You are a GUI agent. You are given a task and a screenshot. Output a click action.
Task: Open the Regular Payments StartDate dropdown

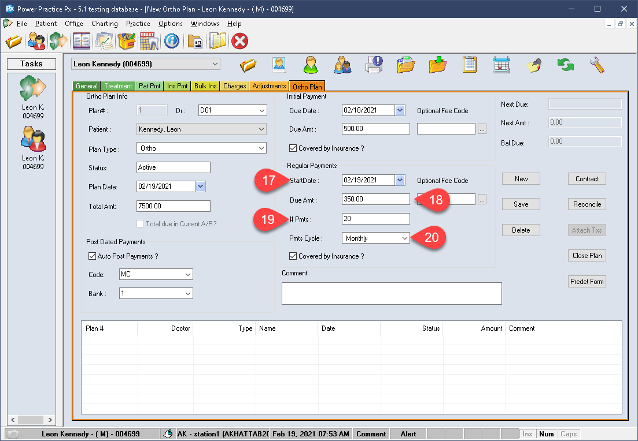[x=400, y=180]
